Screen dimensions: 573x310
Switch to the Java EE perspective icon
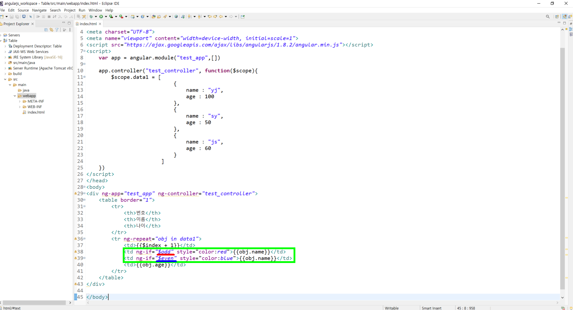coord(564,16)
